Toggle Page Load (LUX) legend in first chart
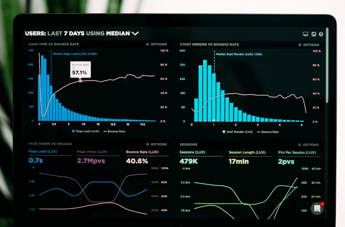This screenshot has width=345, height=227. [86, 131]
